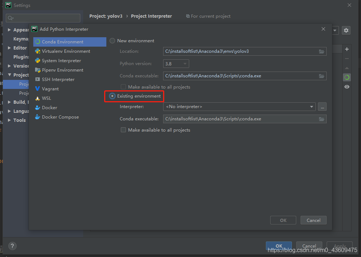This screenshot has width=361, height=257.
Task: Open the Interpreter No interpreter dropdown
Action: 239,107
